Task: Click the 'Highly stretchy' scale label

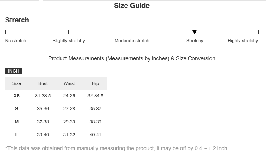Action: (243, 41)
